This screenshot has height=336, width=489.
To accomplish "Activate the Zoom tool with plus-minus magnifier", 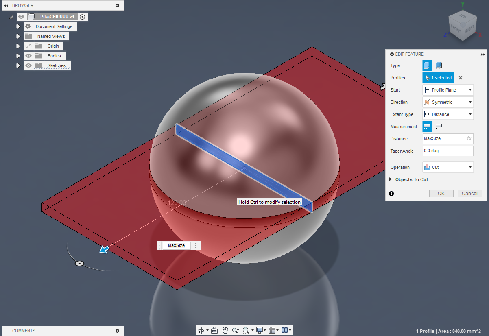I will [x=235, y=330].
